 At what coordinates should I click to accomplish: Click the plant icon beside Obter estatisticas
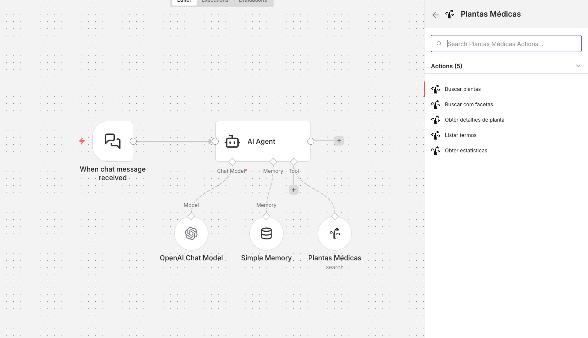pyautogui.click(x=436, y=151)
